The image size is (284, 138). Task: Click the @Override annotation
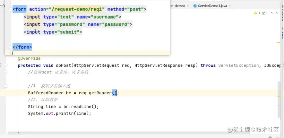[29, 58]
